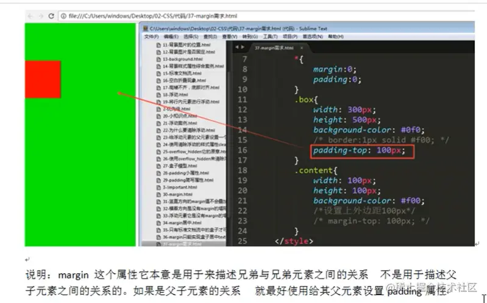
Task: Open the 帮助(H) menu
Action: (336, 37)
